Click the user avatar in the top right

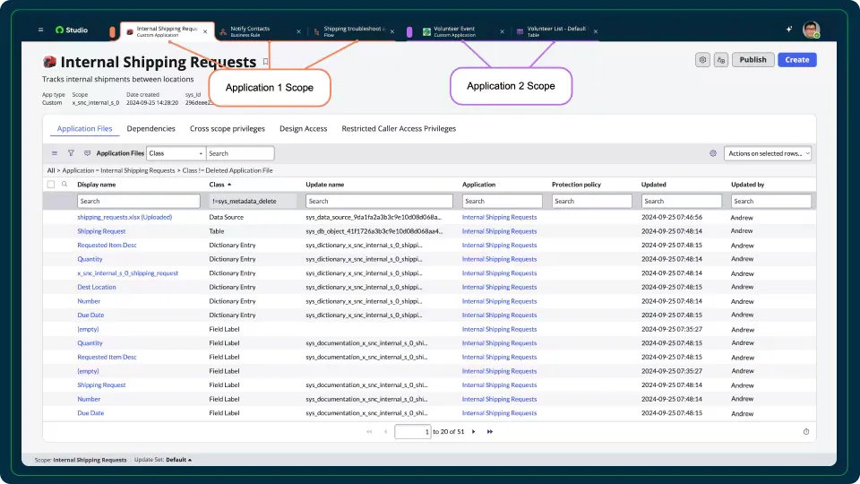(x=811, y=30)
